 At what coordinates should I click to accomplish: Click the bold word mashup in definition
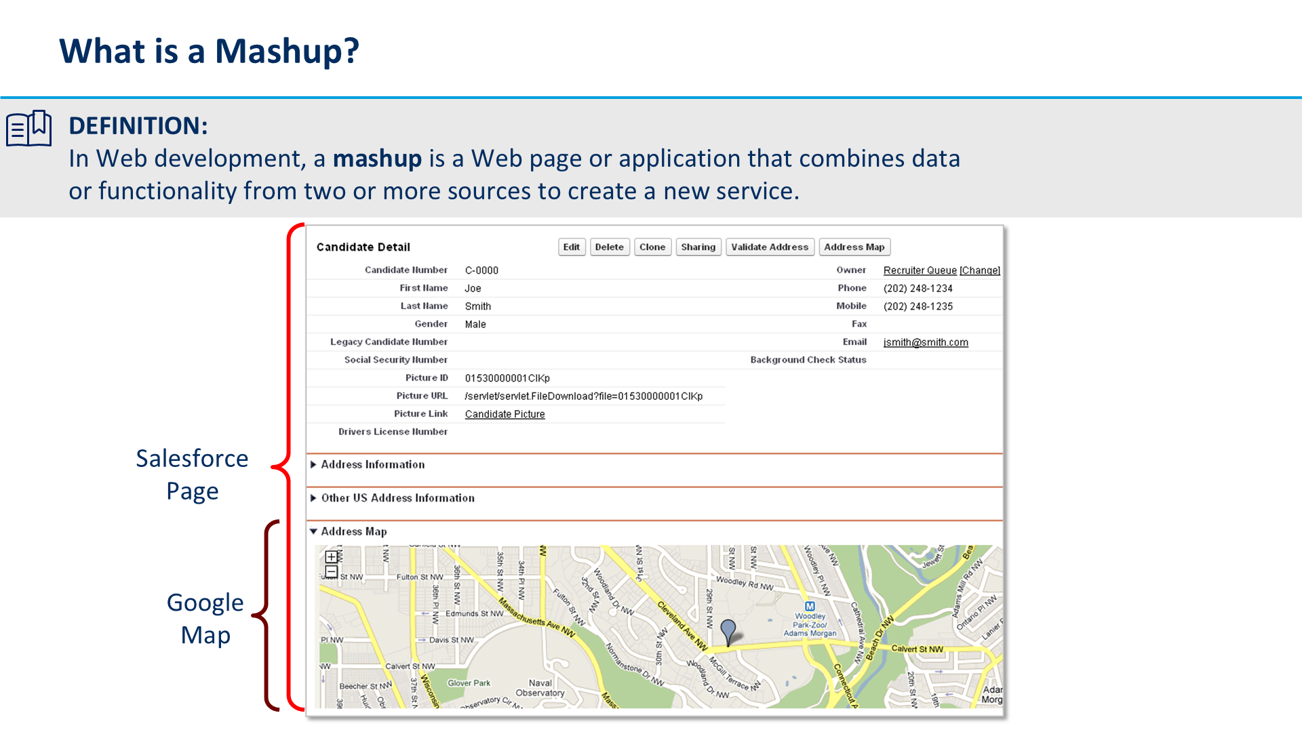pyautogui.click(x=377, y=159)
